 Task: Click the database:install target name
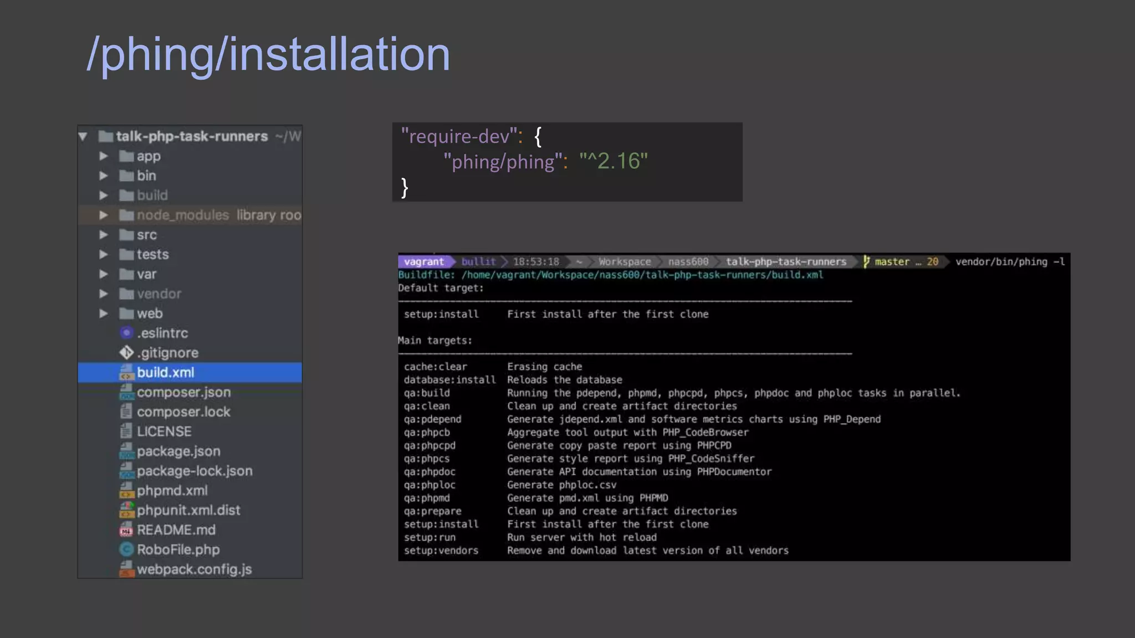pos(449,380)
